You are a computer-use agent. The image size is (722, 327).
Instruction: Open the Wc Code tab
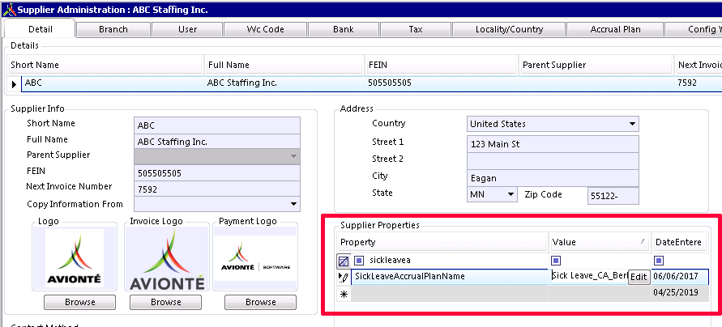pos(265,29)
